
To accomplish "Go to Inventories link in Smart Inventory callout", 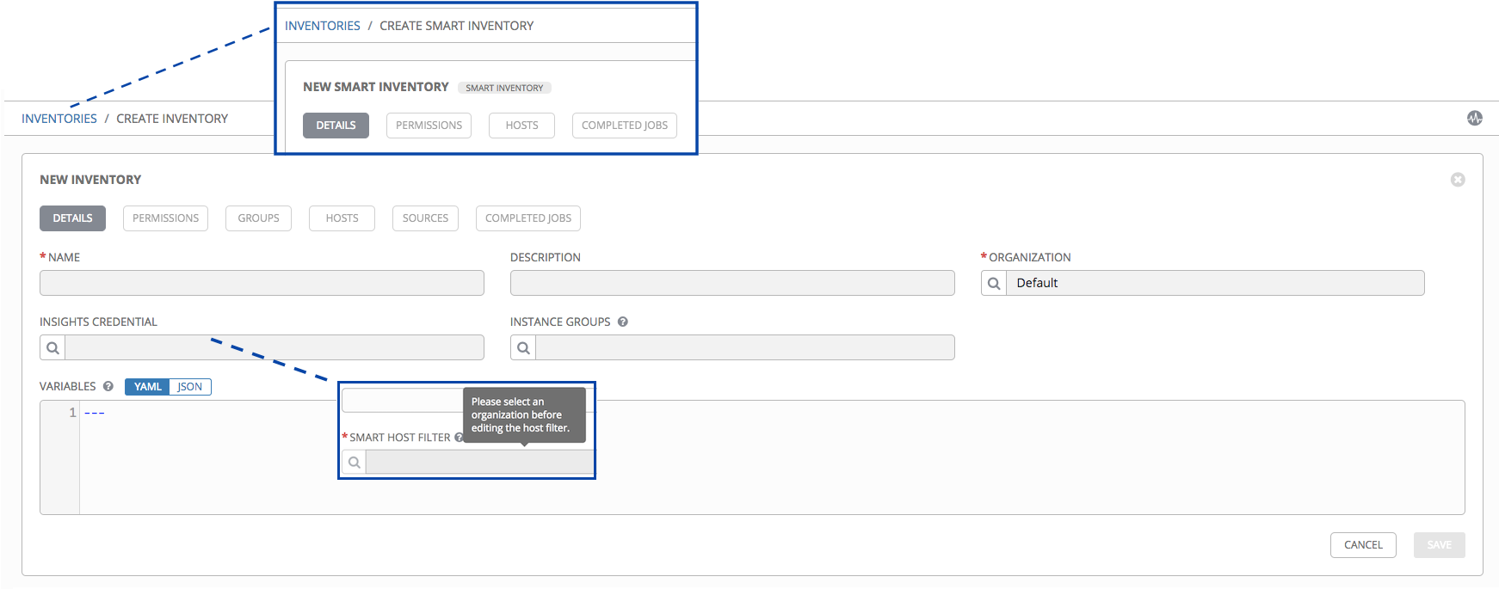I will [x=323, y=26].
